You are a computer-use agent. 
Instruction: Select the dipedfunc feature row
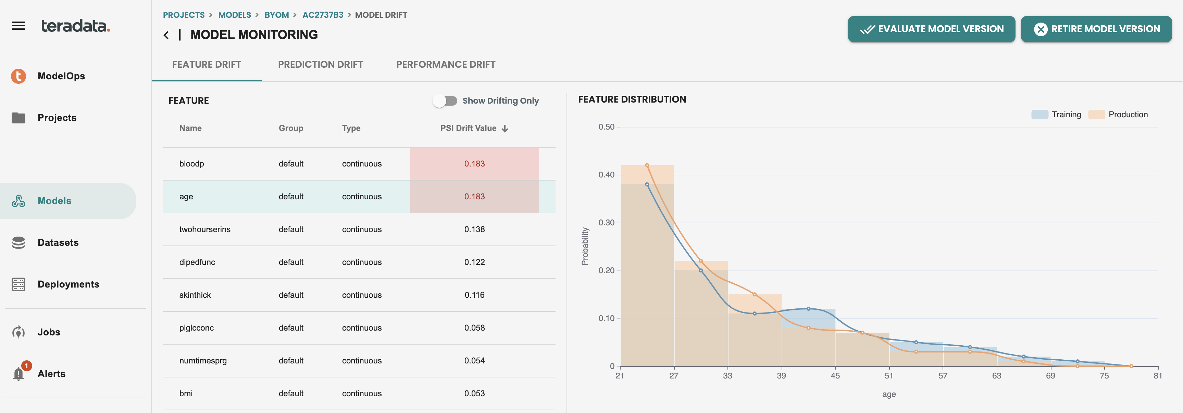coord(359,262)
